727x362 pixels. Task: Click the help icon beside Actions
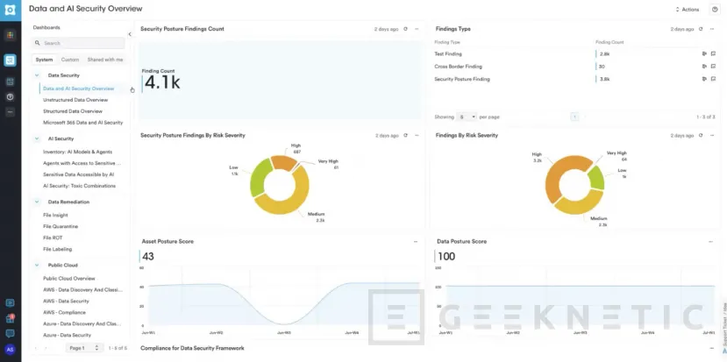pos(715,10)
